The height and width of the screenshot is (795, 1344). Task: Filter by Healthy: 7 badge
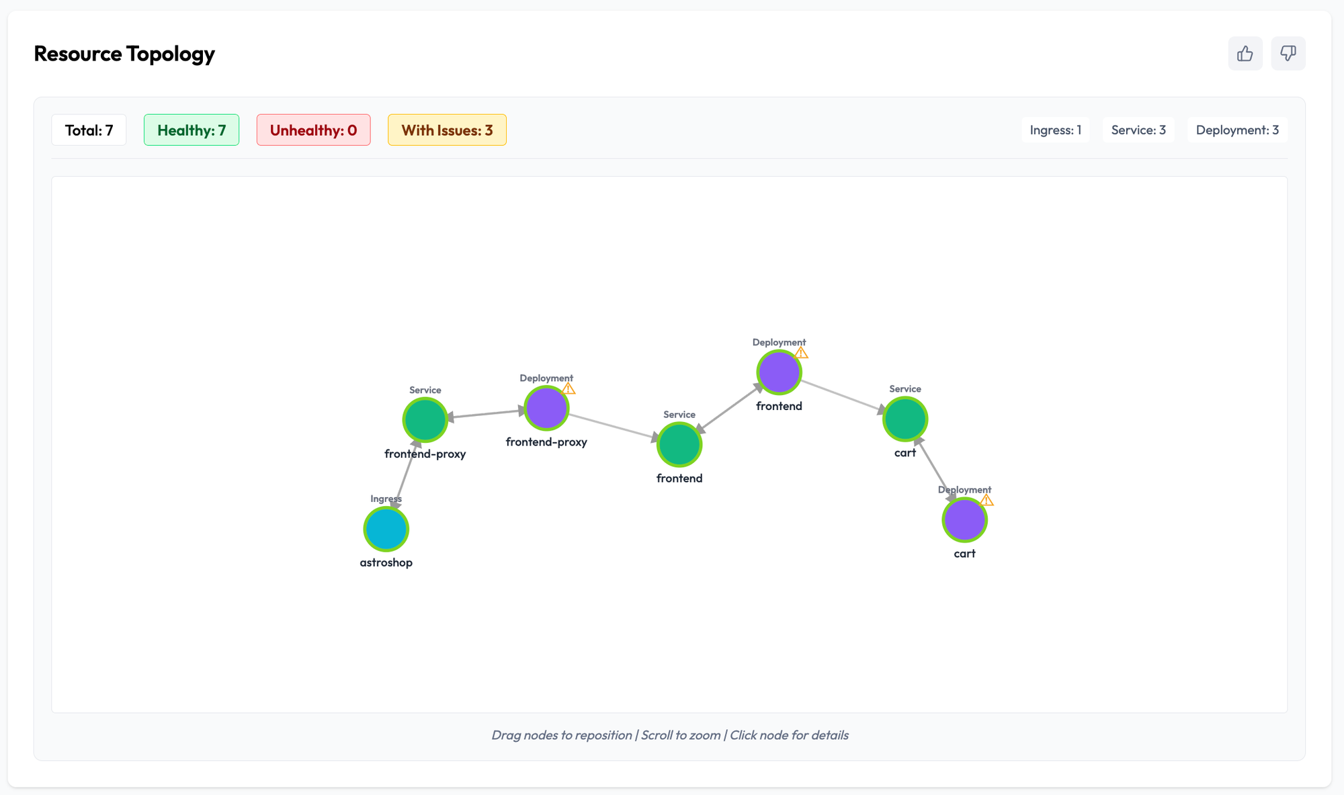tap(192, 130)
